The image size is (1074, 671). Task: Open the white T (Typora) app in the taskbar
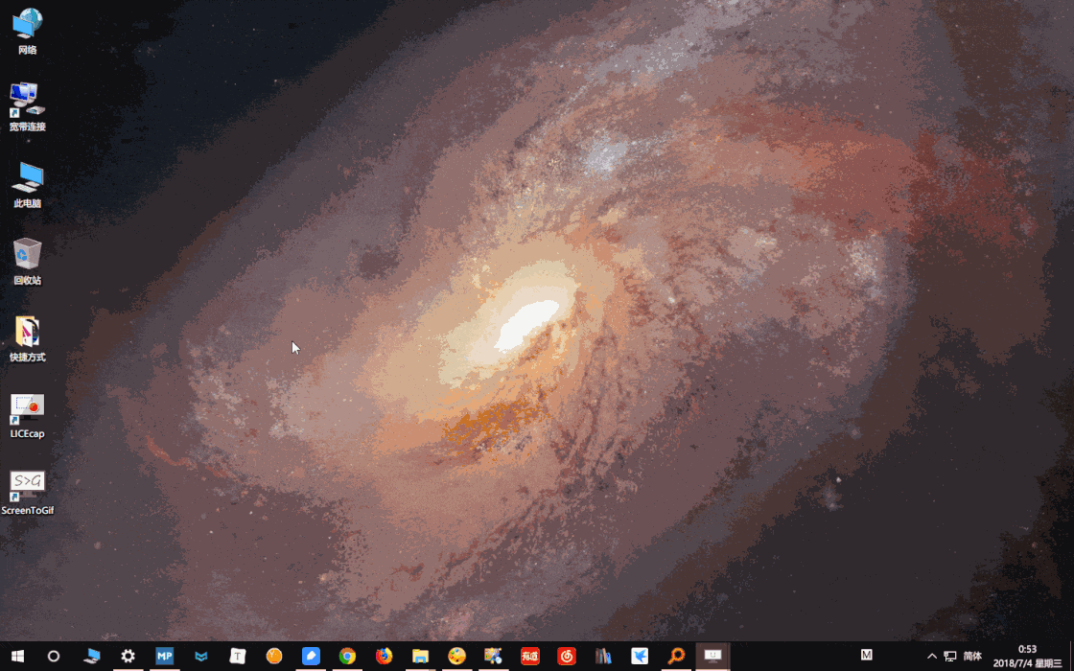237,656
